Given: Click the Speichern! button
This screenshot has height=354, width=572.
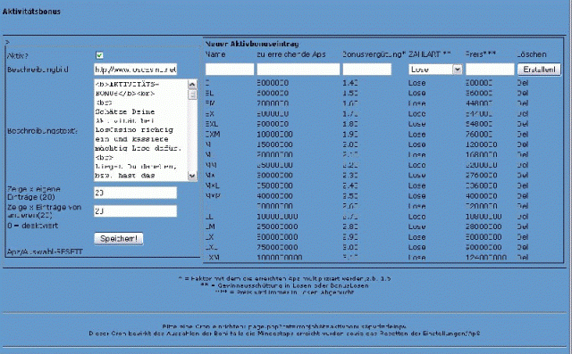Looking at the screenshot, I should (119, 239).
